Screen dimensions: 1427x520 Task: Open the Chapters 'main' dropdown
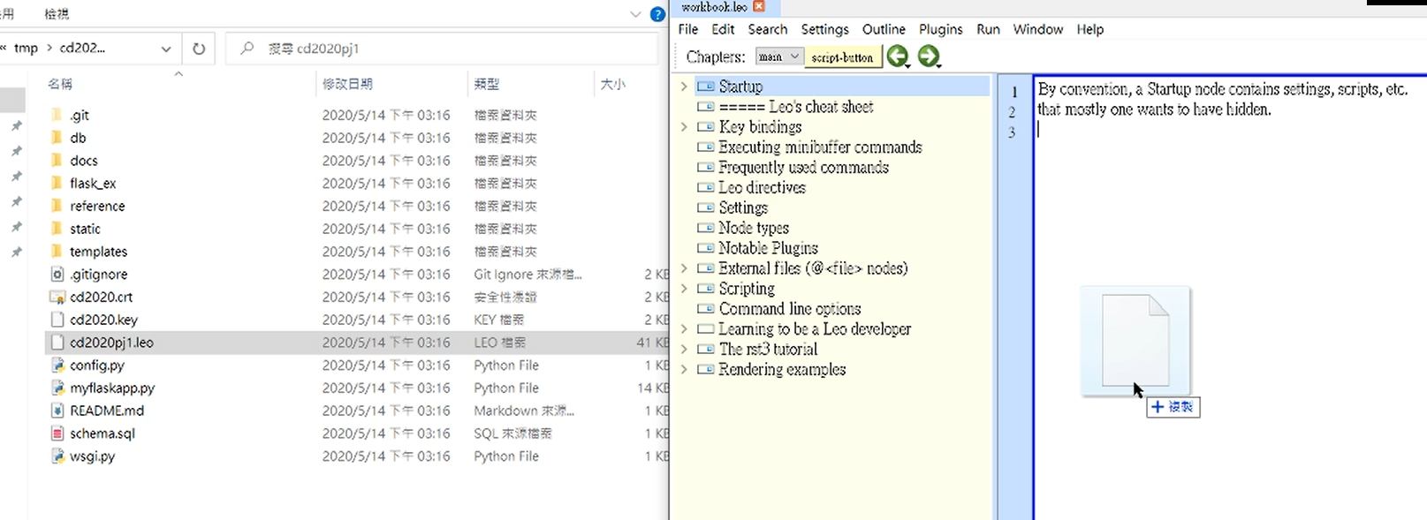tap(778, 57)
